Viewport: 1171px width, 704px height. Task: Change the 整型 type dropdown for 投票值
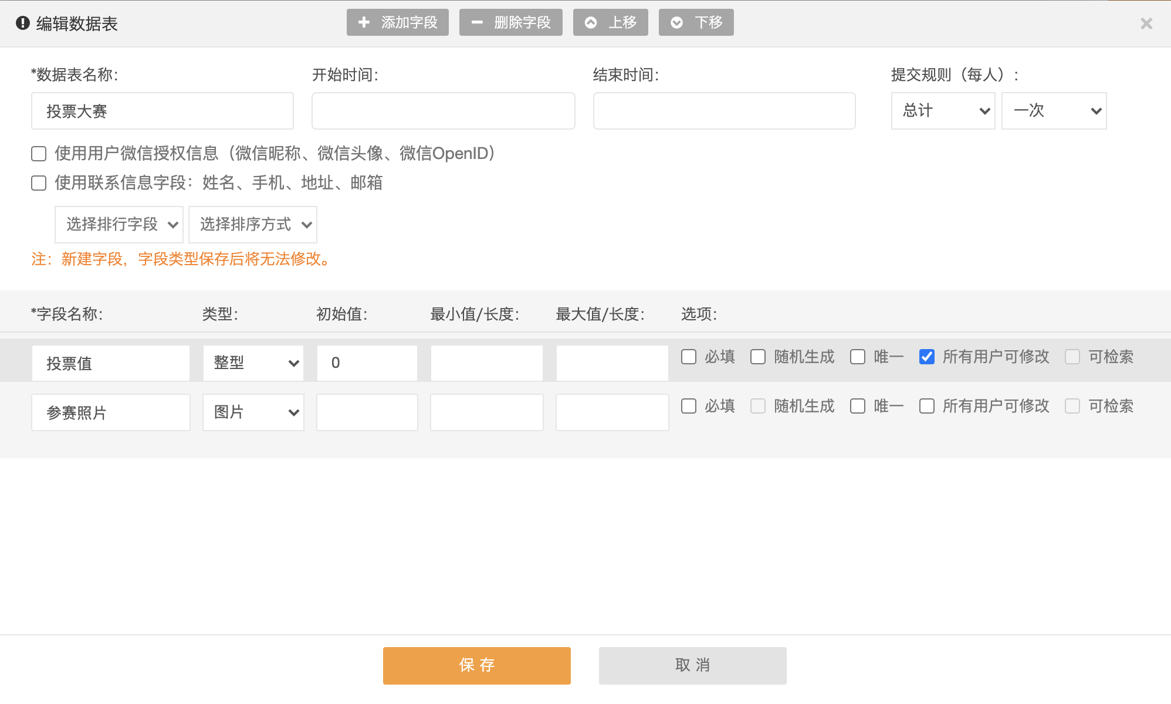[253, 363]
